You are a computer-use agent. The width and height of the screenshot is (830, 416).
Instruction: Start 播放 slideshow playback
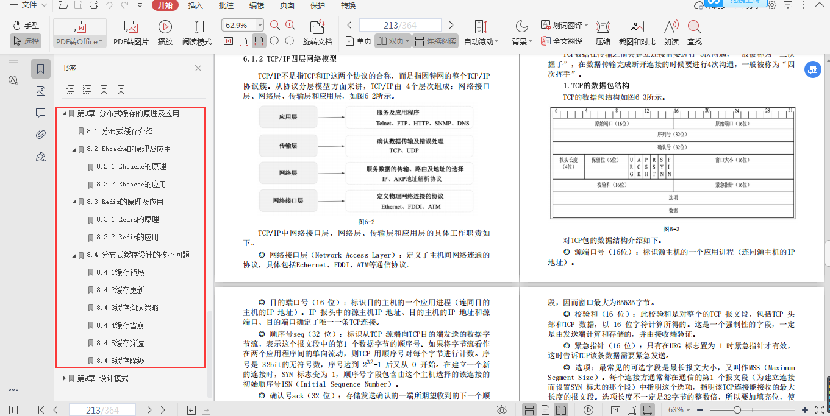click(165, 32)
